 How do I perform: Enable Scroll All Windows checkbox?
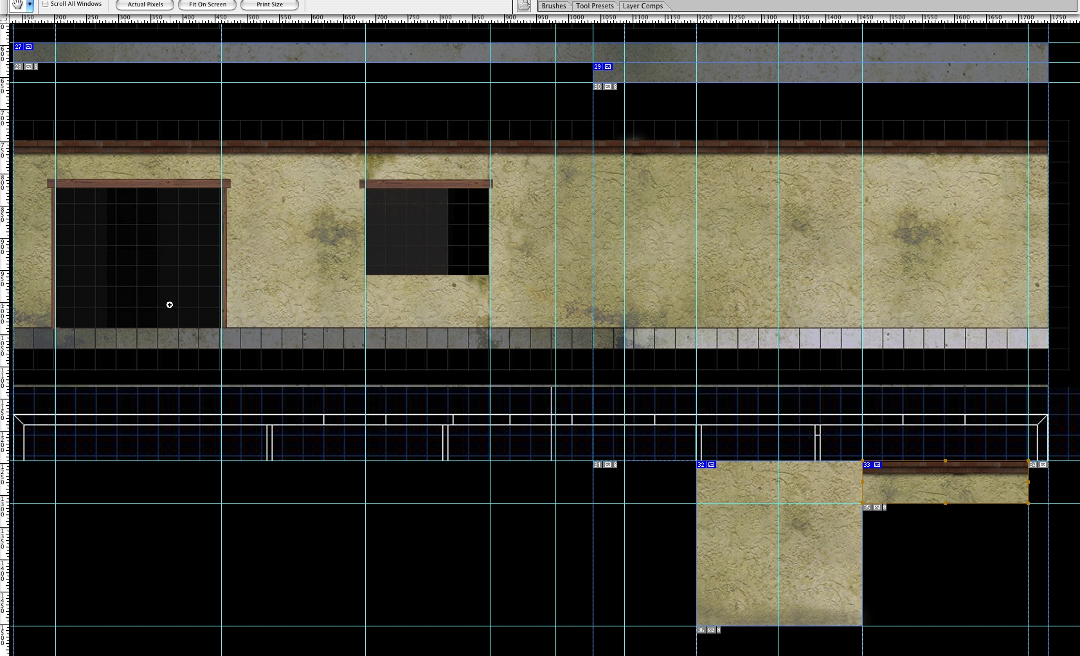[46, 4]
